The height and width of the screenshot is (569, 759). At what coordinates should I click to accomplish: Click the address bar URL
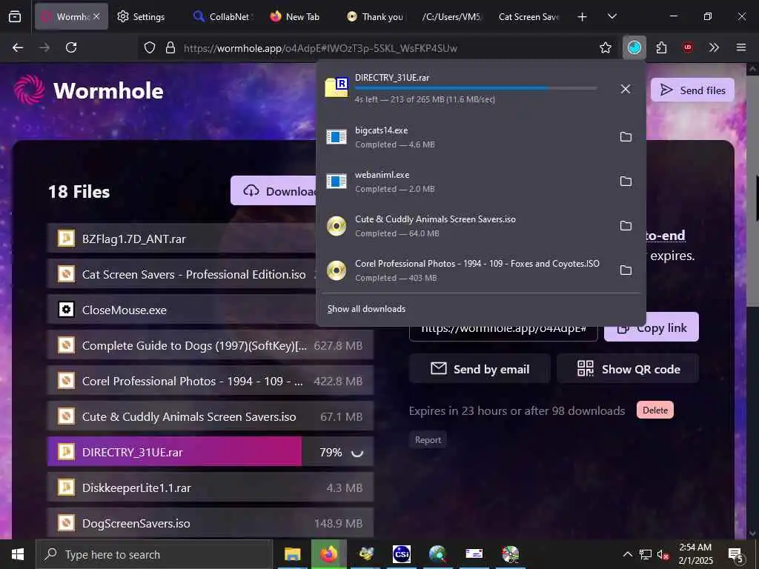320,48
